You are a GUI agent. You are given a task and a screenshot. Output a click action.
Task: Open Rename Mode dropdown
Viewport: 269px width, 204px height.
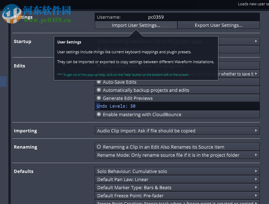pyautogui.click(x=177, y=155)
